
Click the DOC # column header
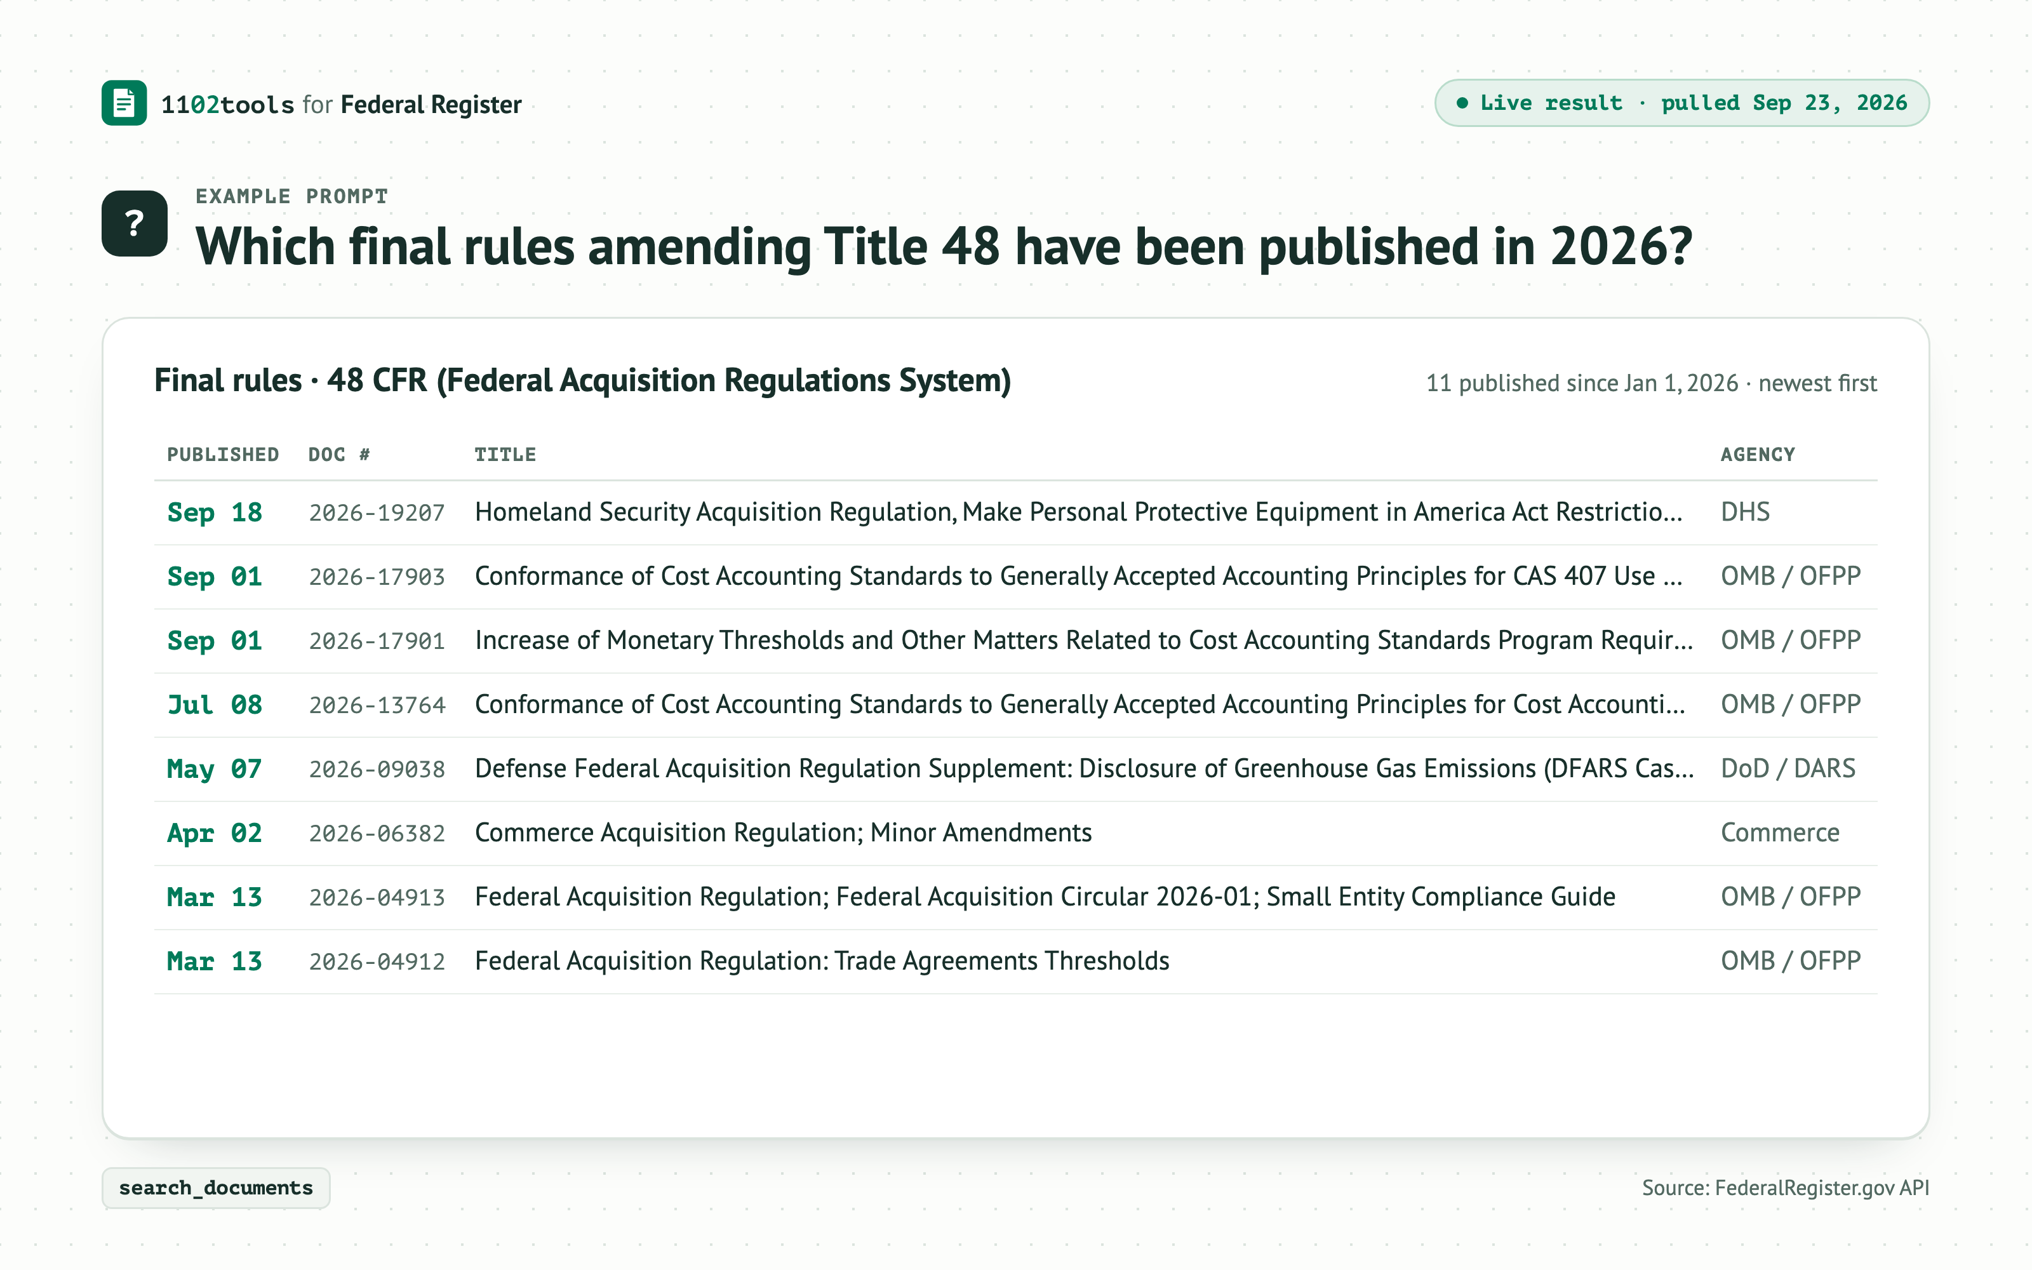click(x=339, y=455)
